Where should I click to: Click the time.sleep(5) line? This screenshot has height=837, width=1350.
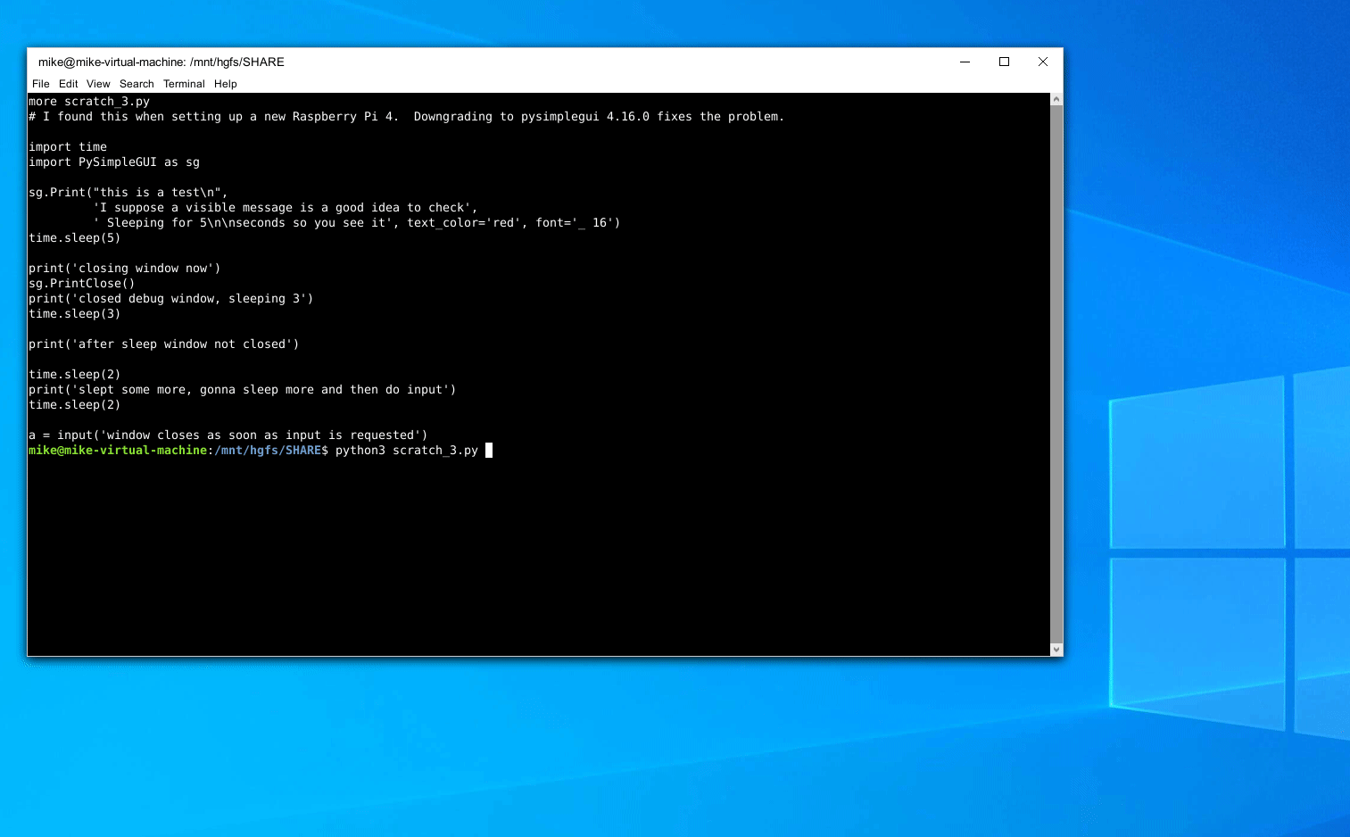coord(74,237)
